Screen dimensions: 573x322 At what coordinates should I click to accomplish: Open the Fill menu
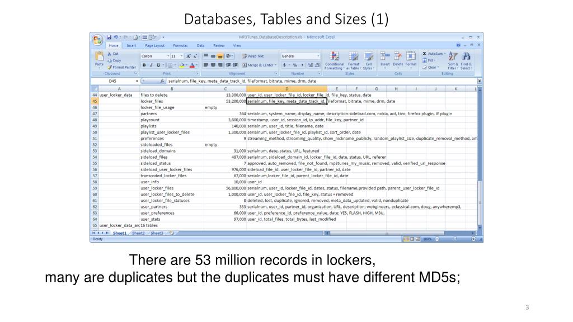[x=428, y=60]
